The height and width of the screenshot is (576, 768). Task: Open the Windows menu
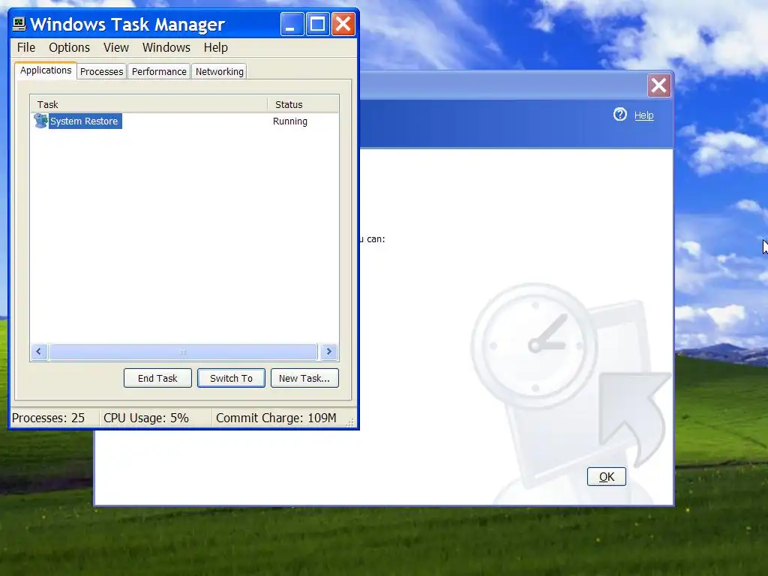pyautogui.click(x=166, y=47)
